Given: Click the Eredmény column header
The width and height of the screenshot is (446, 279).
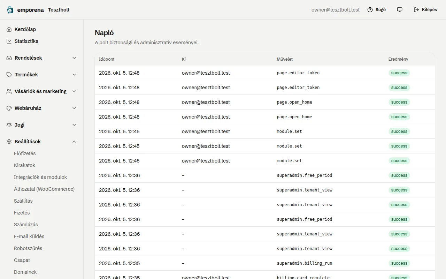Looking at the screenshot, I should tap(398, 59).
